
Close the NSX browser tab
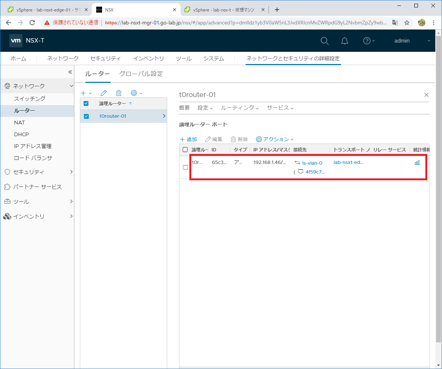[175, 10]
